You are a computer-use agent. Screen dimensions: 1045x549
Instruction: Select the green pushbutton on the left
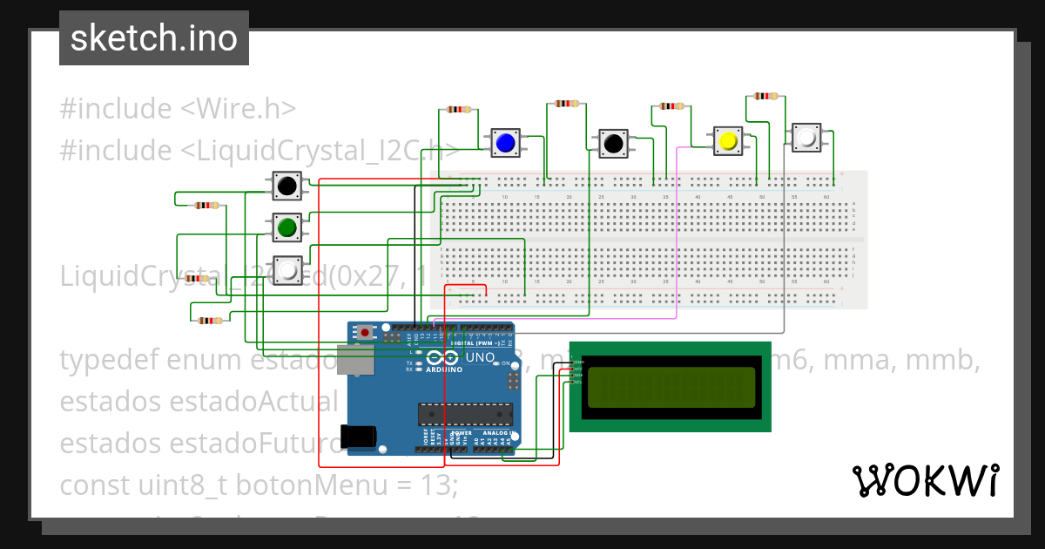288,227
